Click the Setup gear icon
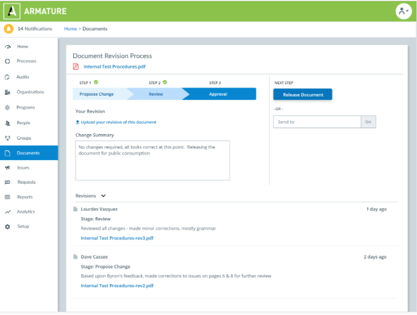Image resolution: width=417 pixels, height=315 pixels. tap(8, 226)
